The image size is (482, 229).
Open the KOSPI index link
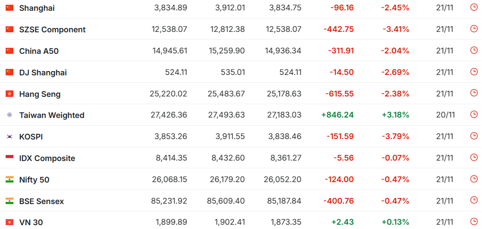click(31, 137)
